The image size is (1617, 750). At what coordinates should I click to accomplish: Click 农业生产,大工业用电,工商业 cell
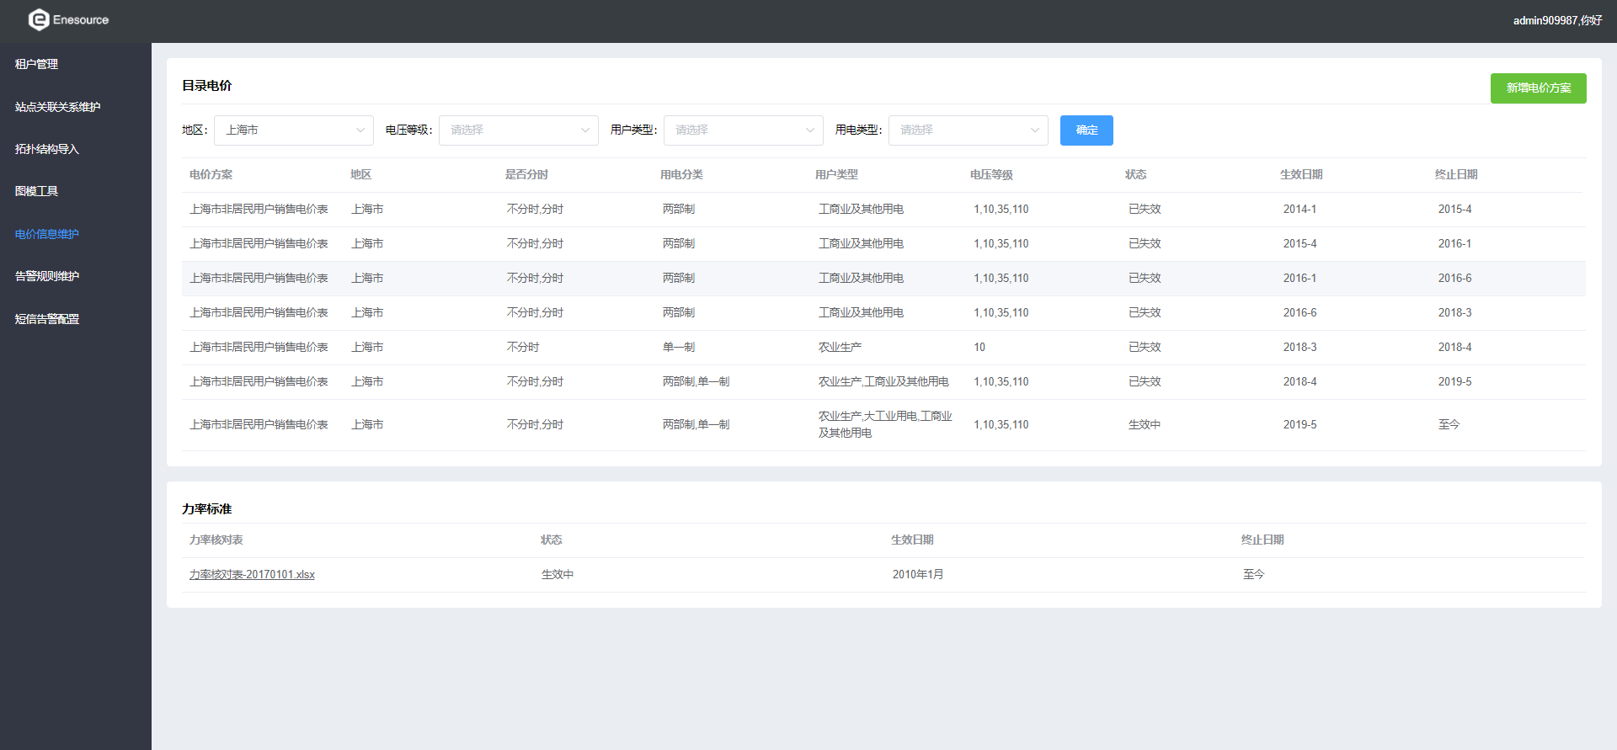pos(885,424)
